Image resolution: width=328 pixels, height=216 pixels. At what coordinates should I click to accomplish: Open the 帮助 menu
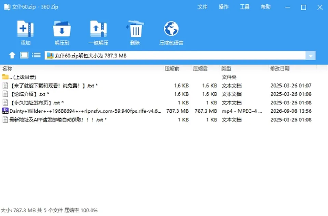pyautogui.click(x=266, y=7)
